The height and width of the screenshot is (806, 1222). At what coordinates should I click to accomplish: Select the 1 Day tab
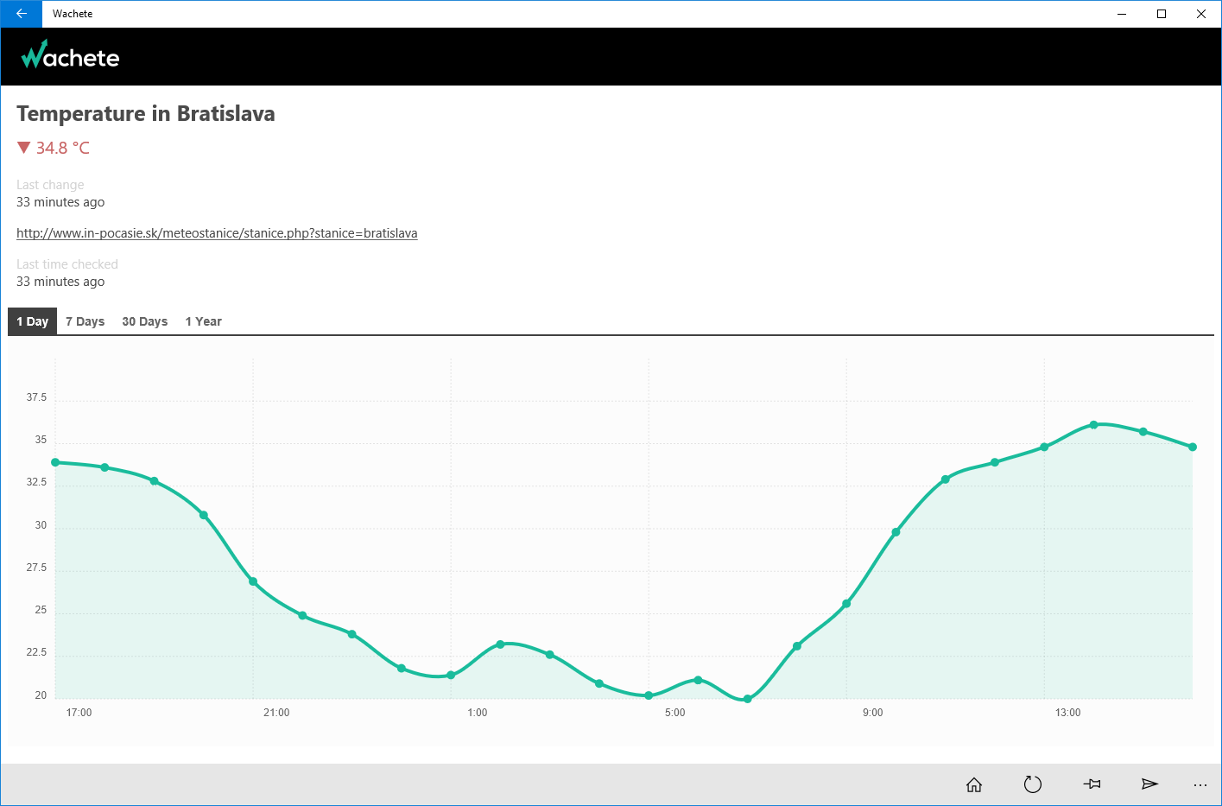pyautogui.click(x=32, y=321)
